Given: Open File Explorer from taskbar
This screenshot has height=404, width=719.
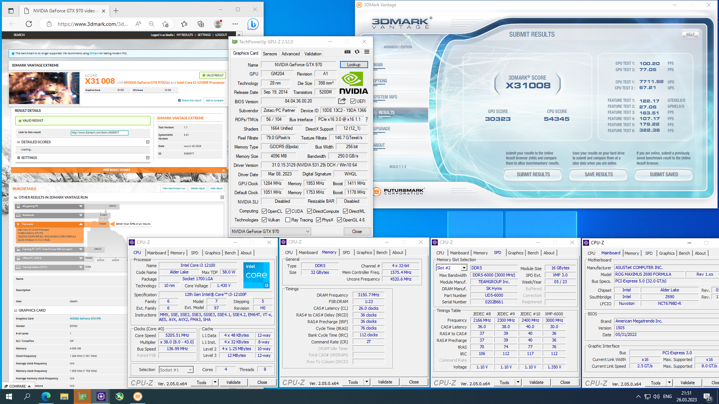Looking at the screenshot, I should [64, 397].
